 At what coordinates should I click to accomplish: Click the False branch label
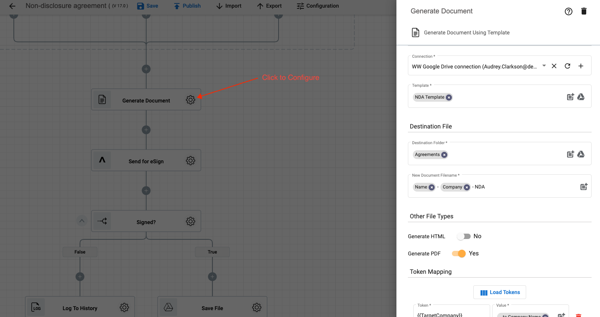(x=80, y=252)
